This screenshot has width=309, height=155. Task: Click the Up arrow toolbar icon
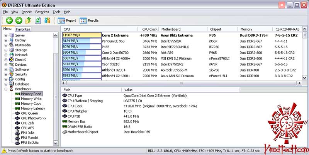tap(28, 20)
